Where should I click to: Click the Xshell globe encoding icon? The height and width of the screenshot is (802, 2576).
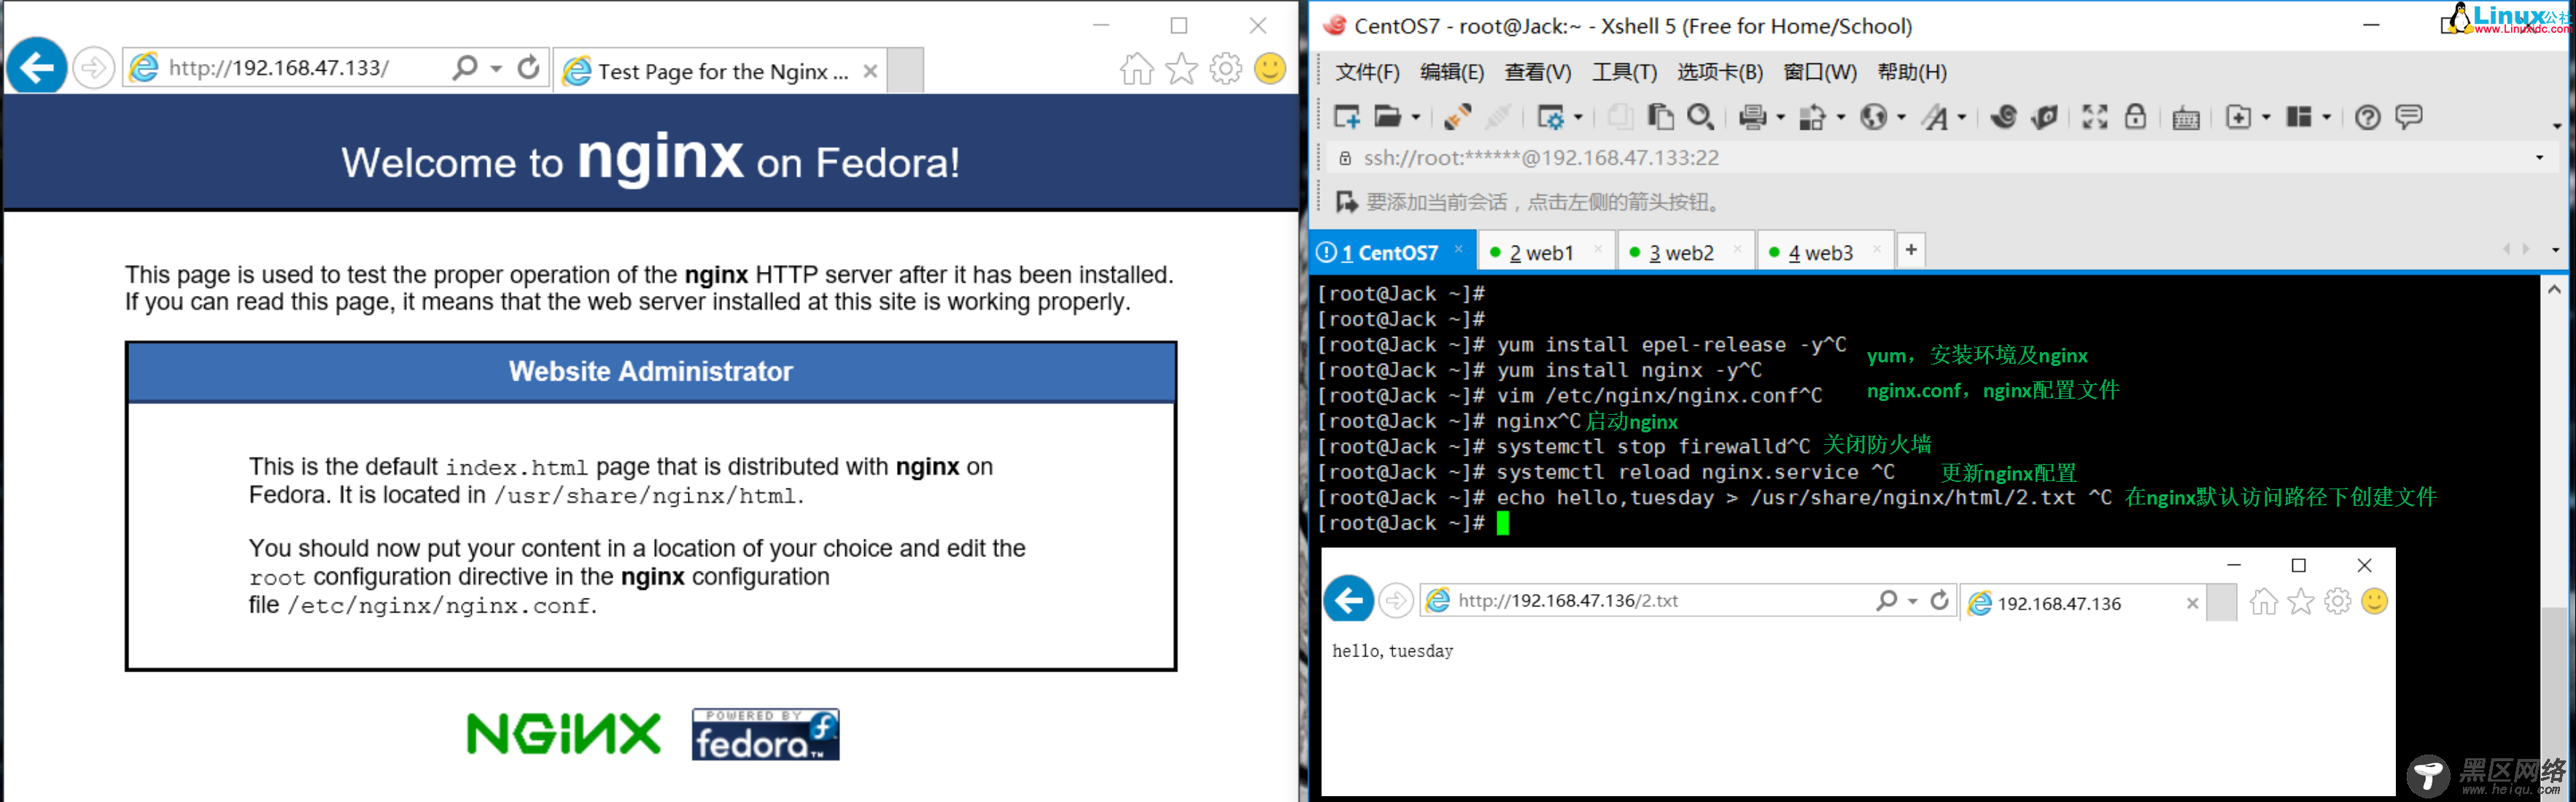click(1873, 117)
